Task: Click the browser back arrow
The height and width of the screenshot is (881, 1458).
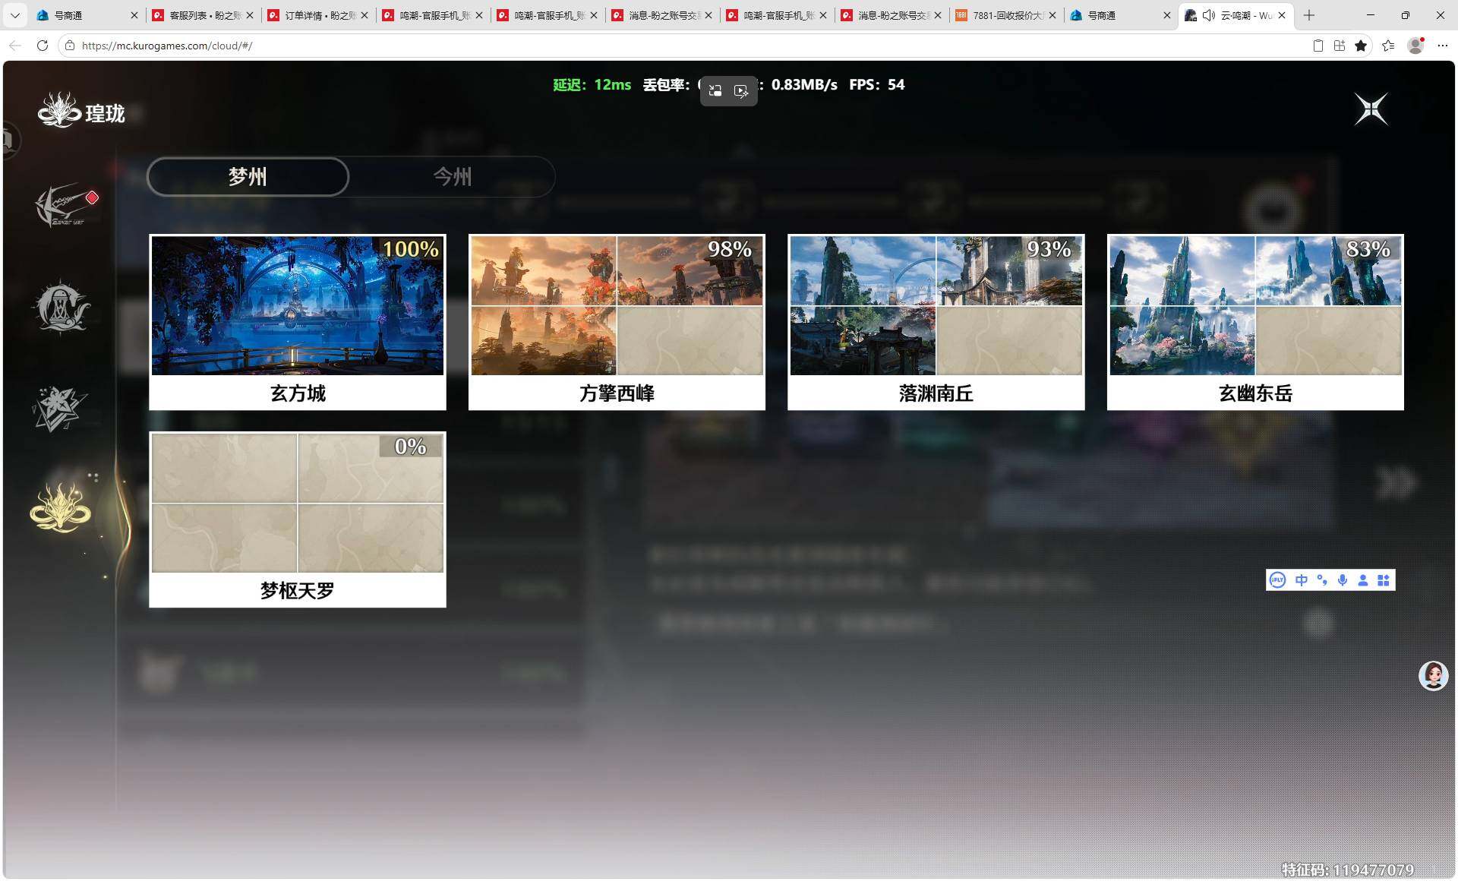Action: pos(15,46)
